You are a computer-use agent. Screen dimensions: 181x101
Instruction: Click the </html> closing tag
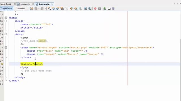[x=14, y=81]
